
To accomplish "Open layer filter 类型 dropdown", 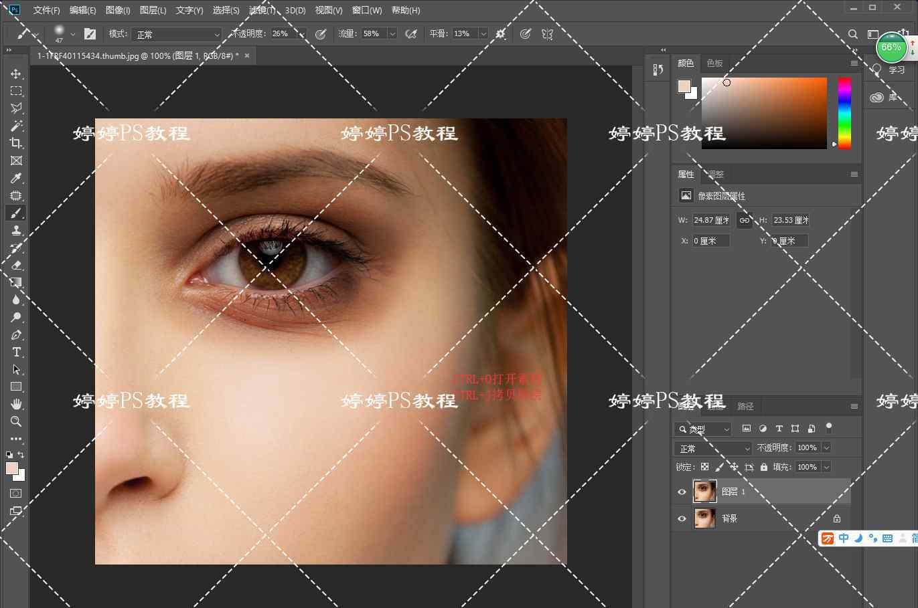I will (702, 429).
